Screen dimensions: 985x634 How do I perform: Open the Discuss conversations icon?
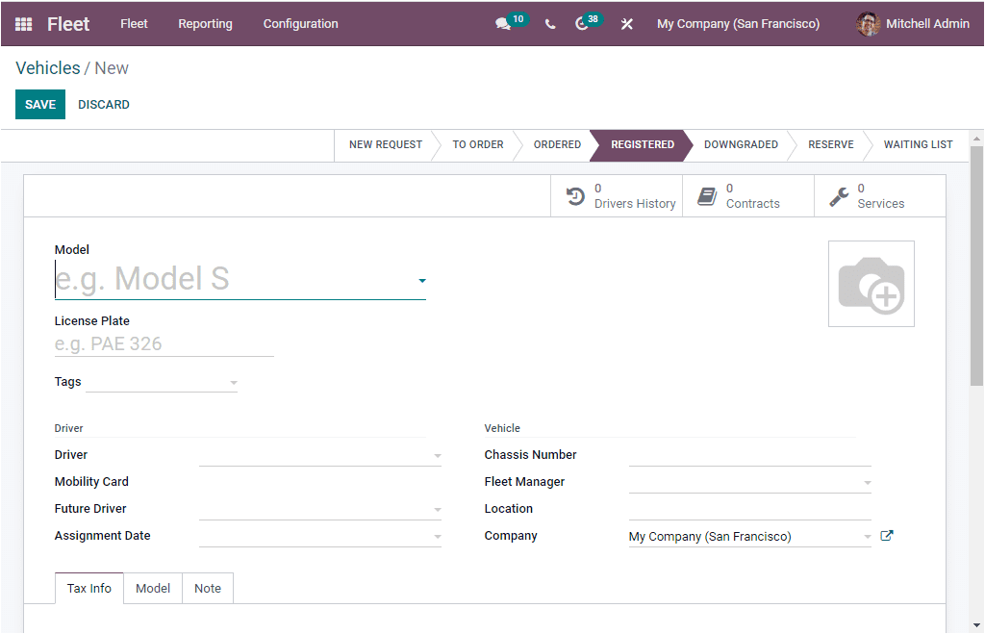point(501,24)
